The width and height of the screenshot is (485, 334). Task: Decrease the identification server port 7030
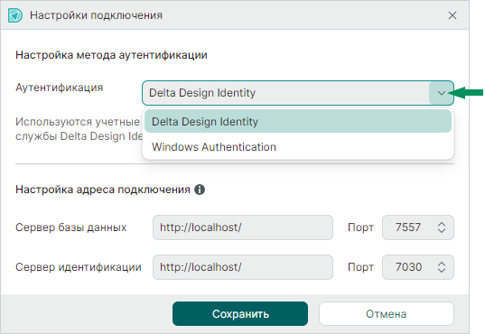tap(442, 271)
